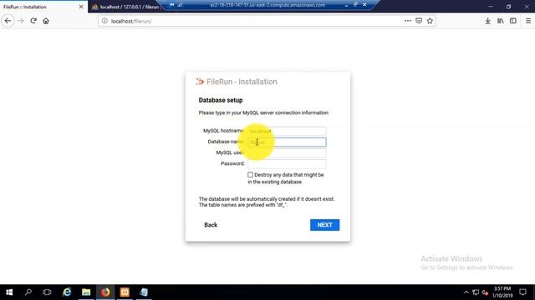Screen dimensions: 535x300
Task: Select Firefox on the taskbar
Action: pyautogui.click(x=105, y=292)
